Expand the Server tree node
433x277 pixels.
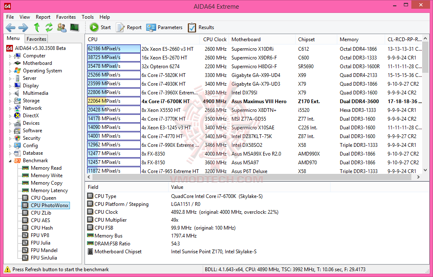click(10, 78)
